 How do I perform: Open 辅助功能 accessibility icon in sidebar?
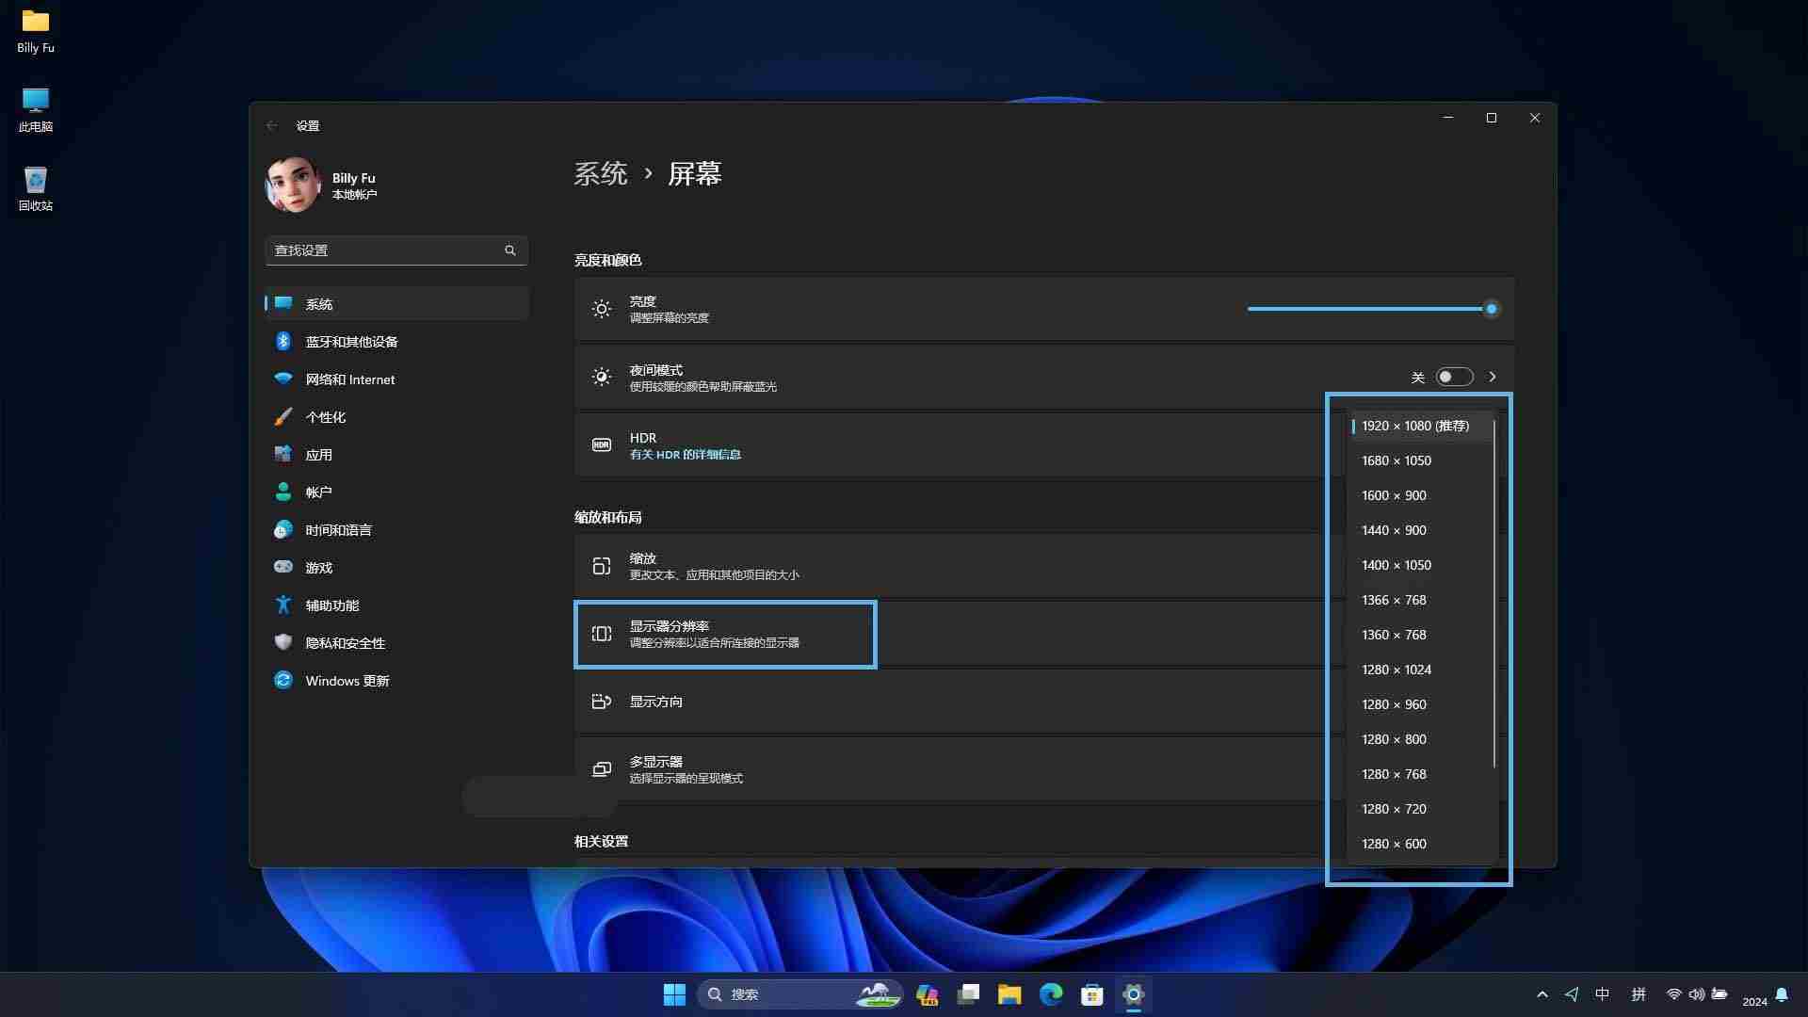(283, 605)
